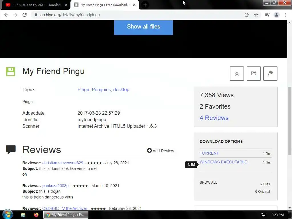292x219 pixels.
Task: Click the browser forward arrow
Action: click(x=15, y=15)
